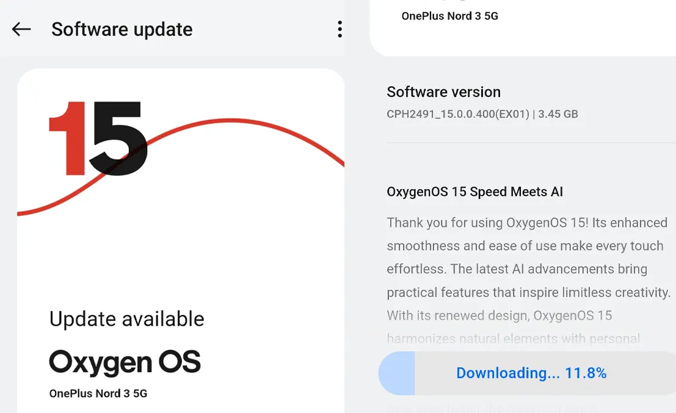
Task: Open the three-dot overflow menu
Action: click(340, 29)
